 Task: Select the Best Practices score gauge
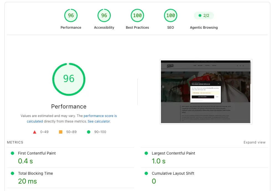[137, 15]
